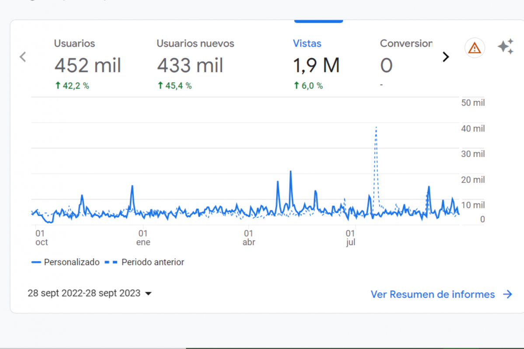Click the Periodo anterior legend entry
The width and height of the screenshot is (524, 349).
[144, 262]
